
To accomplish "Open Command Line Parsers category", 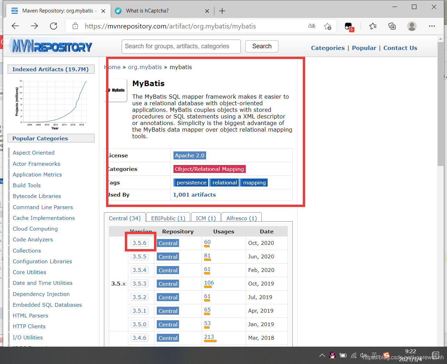I will click(x=43, y=207).
